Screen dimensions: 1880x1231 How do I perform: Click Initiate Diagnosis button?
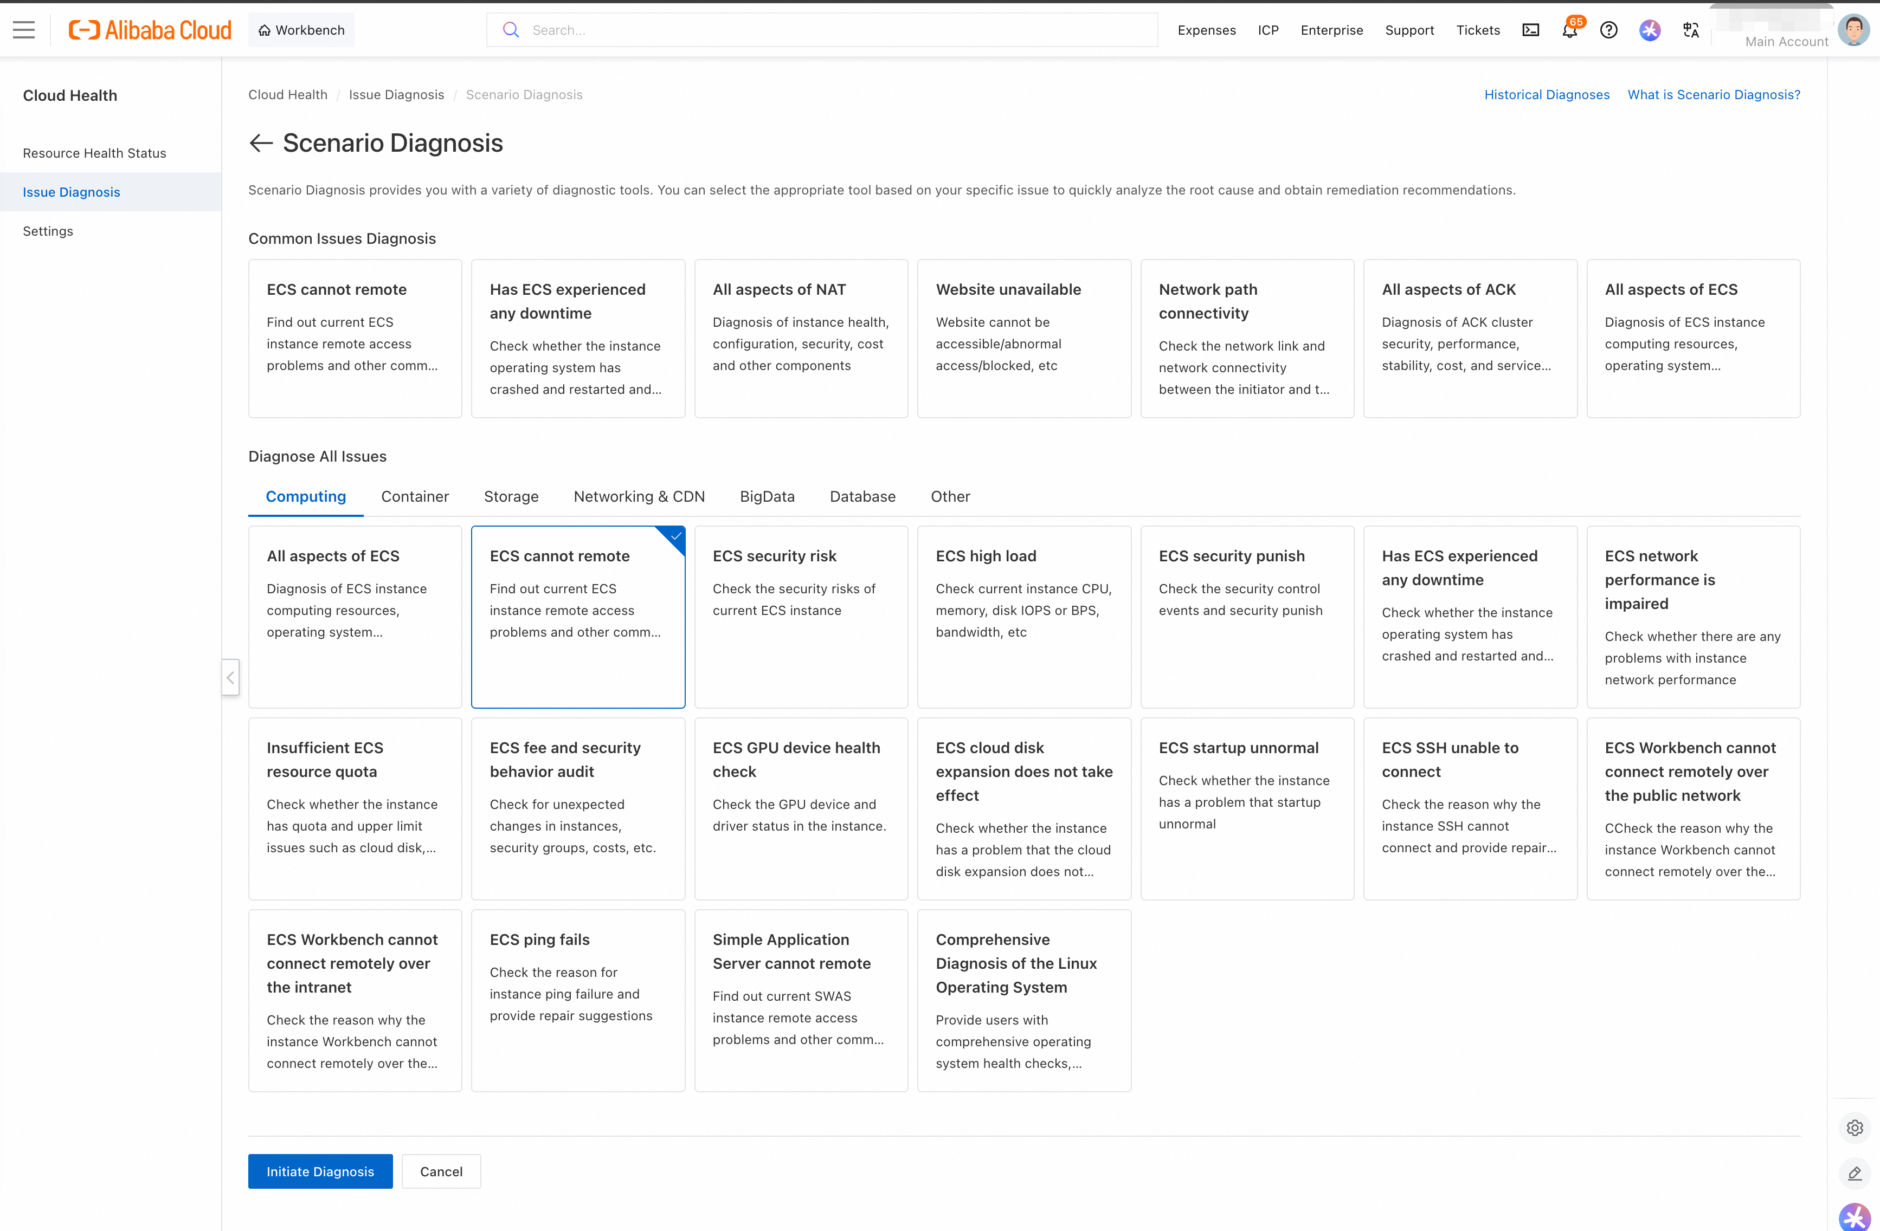click(x=320, y=1172)
